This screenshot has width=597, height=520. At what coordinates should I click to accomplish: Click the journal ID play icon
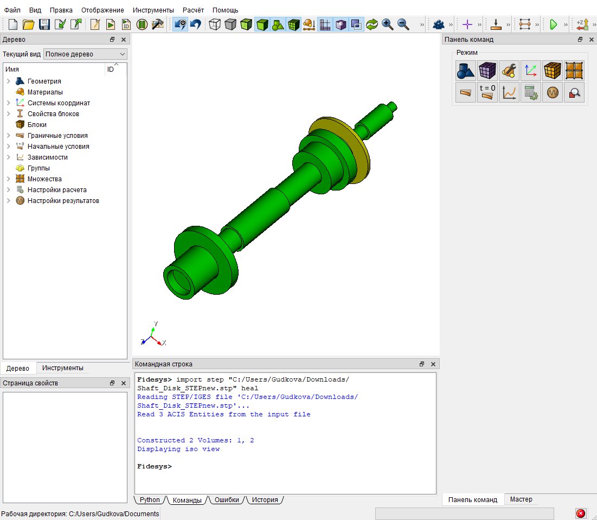(x=126, y=25)
